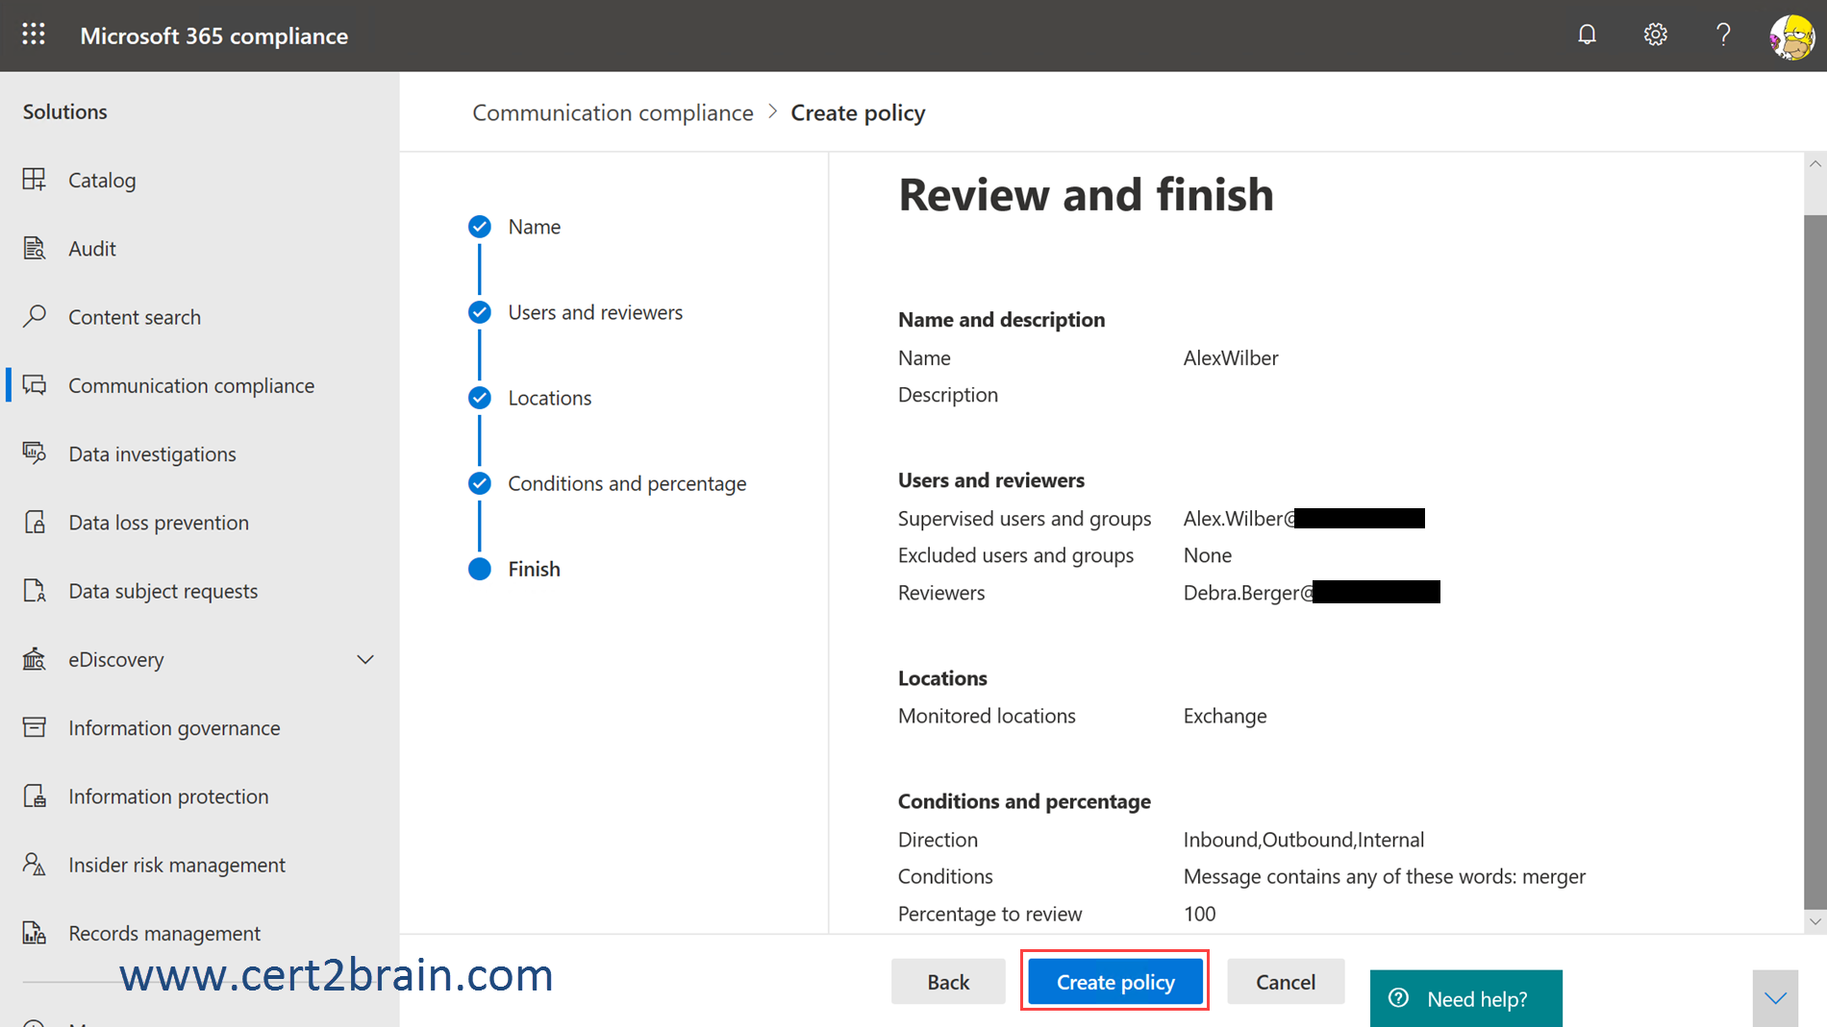Open the notifications bell
The image size is (1827, 1027).
[x=1587, y=35]
